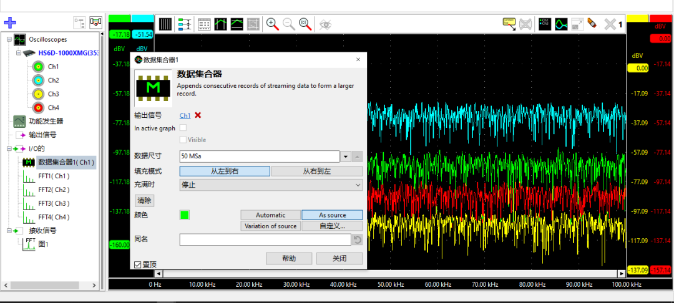
Task: Select 从右到左 fill mode
Action: click(317, 171)
